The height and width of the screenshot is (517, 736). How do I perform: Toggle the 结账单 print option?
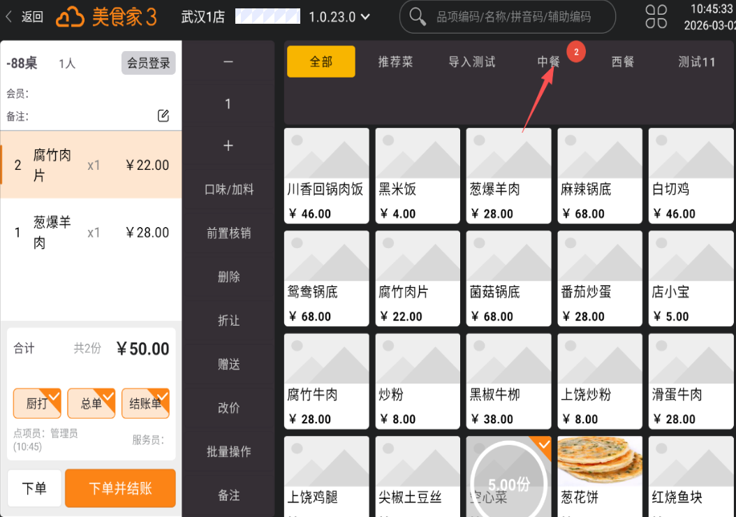pyautogui.click(x=145, y=403)
